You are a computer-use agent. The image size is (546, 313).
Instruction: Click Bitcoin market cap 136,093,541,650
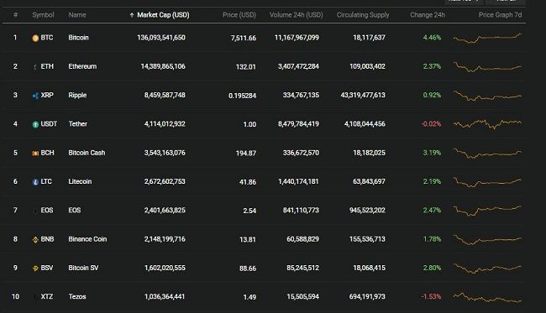coord(161,38)
